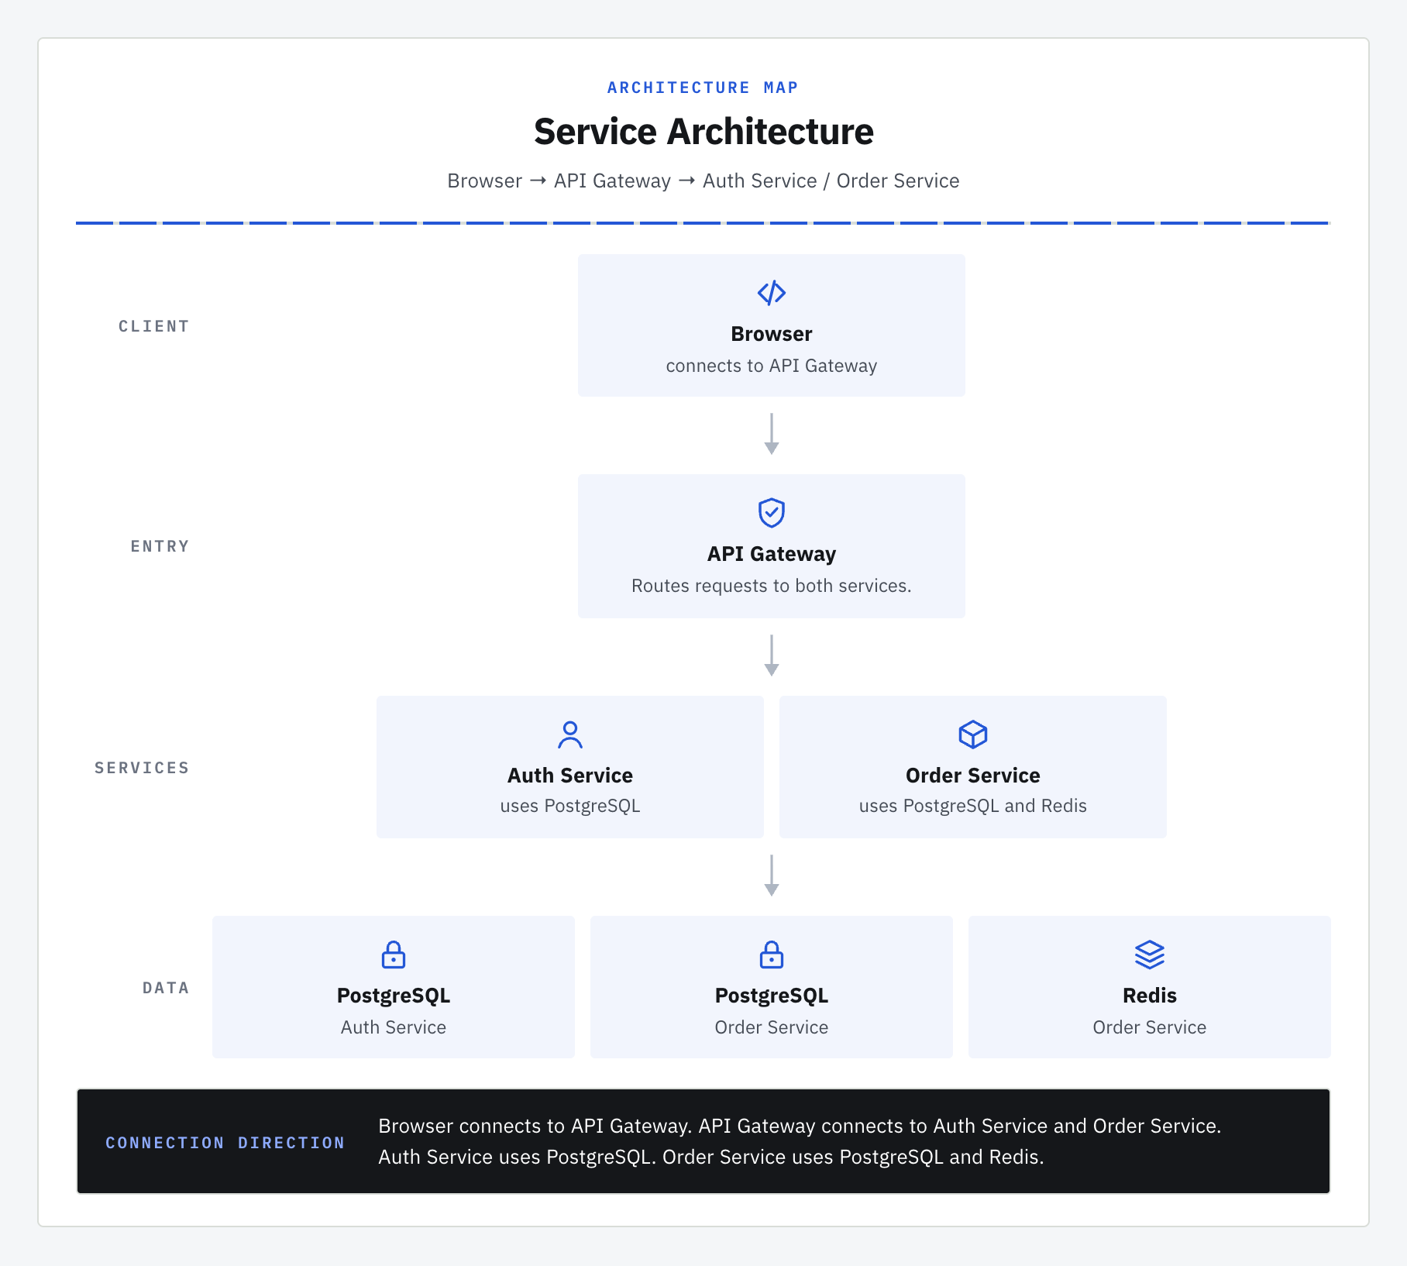The image size is (1407, 1266).
Task: Click the 'Service Architecture' main heading
Action: point(703,132)
